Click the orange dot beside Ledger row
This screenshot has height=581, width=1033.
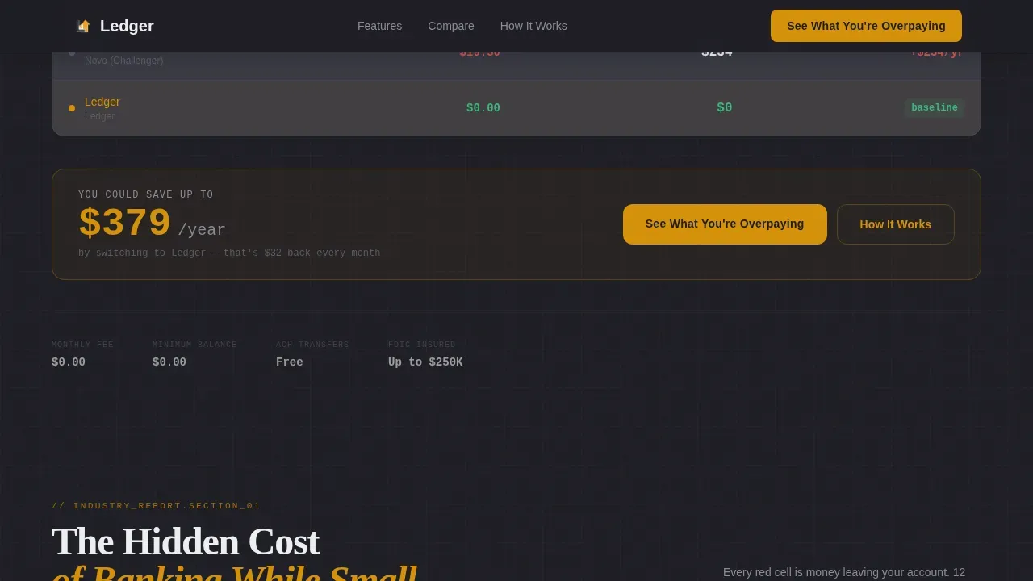(x=72, y=108)
